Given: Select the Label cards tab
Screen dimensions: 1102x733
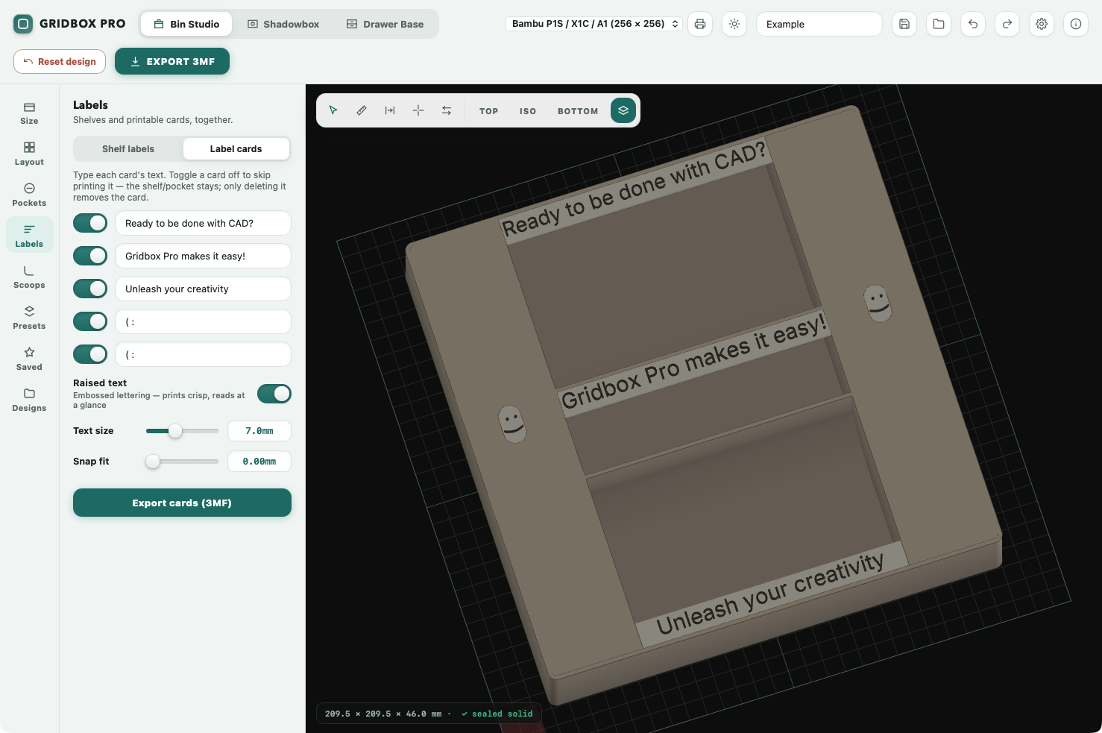Looking at the screenshot, I should (236, 149).
